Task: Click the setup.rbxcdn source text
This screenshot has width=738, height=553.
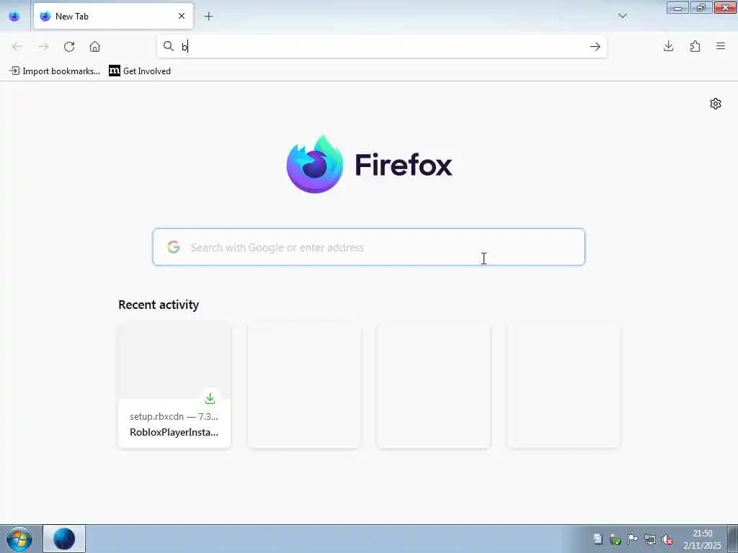Action: [156, 417]
